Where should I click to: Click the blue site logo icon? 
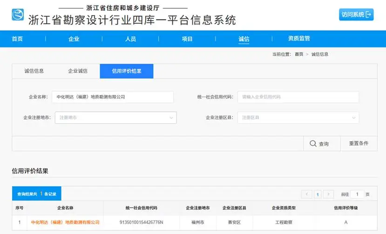[x=18, y=15]
